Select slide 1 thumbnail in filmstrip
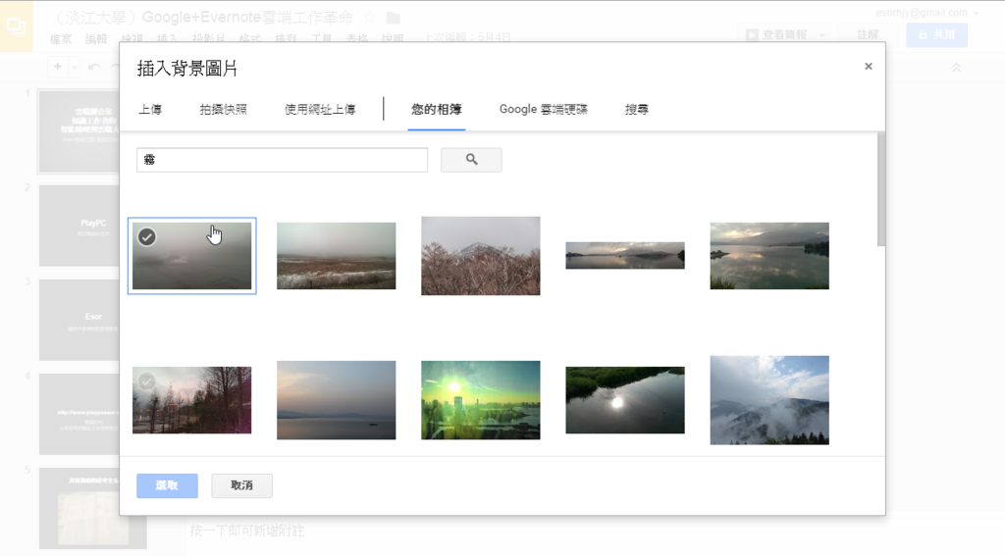Image resolution: width=1005 pixels, height=556 pixels. point(79,131)
